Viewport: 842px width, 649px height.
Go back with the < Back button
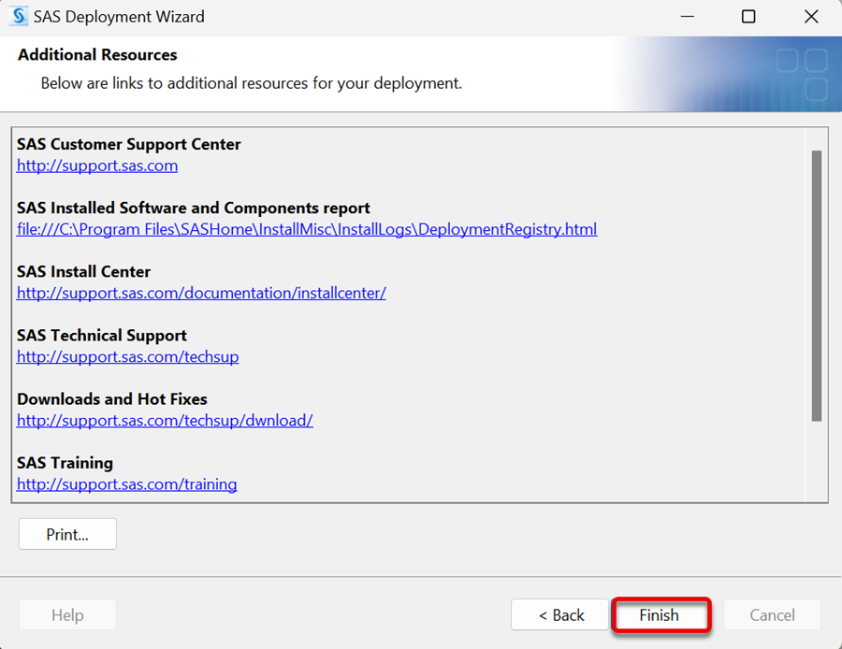coord(559,614)
